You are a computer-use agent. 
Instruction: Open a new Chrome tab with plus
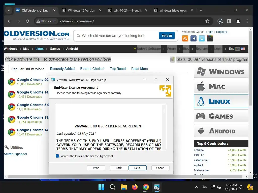[x=201, y=10]
